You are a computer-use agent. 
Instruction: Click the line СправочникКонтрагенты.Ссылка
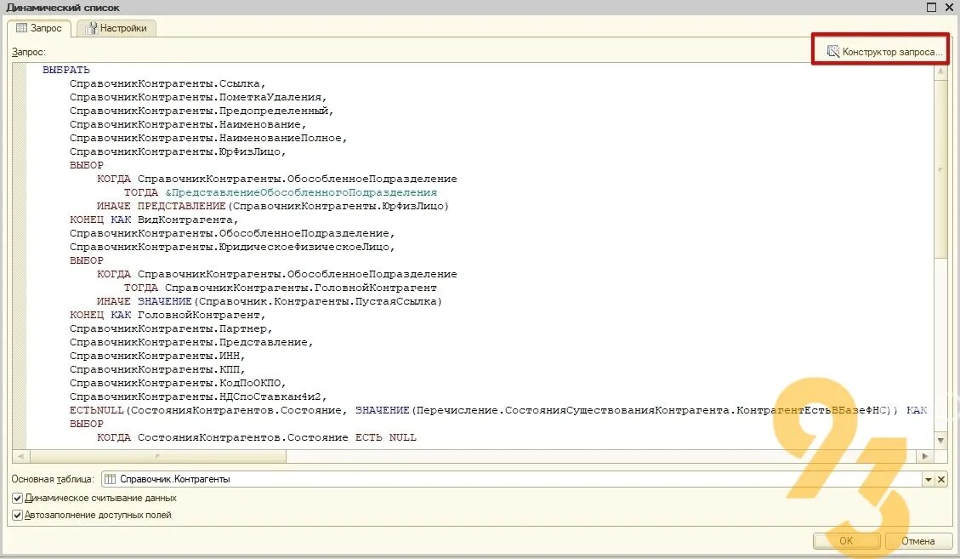[168, 83]
